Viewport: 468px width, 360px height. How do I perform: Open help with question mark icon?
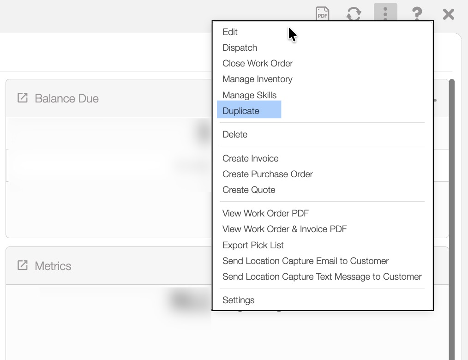[x=417, y=14]
